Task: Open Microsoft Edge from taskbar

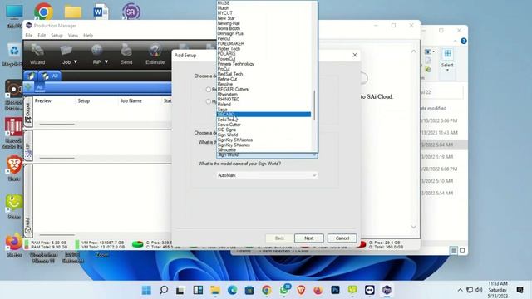Action: [233, 290]
